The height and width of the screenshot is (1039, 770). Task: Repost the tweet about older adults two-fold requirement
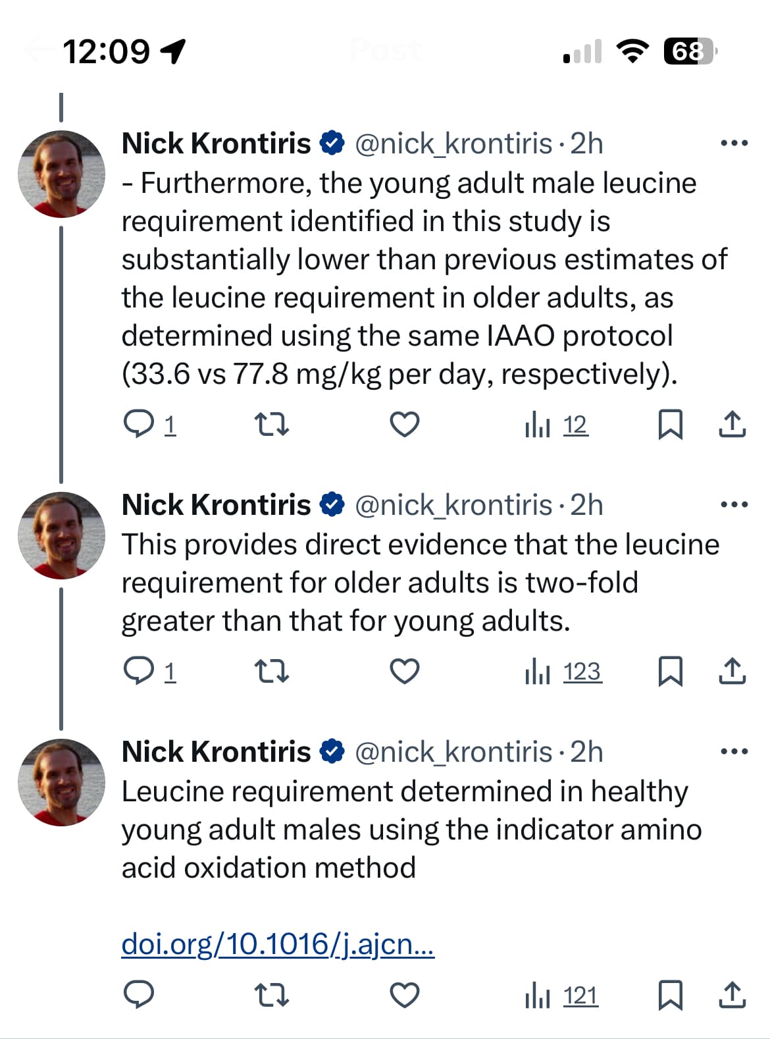pyautogui.click(x=271, y=671)
